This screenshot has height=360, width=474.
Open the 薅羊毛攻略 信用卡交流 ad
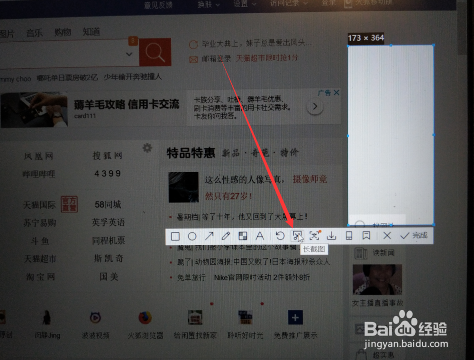point(127,105)
